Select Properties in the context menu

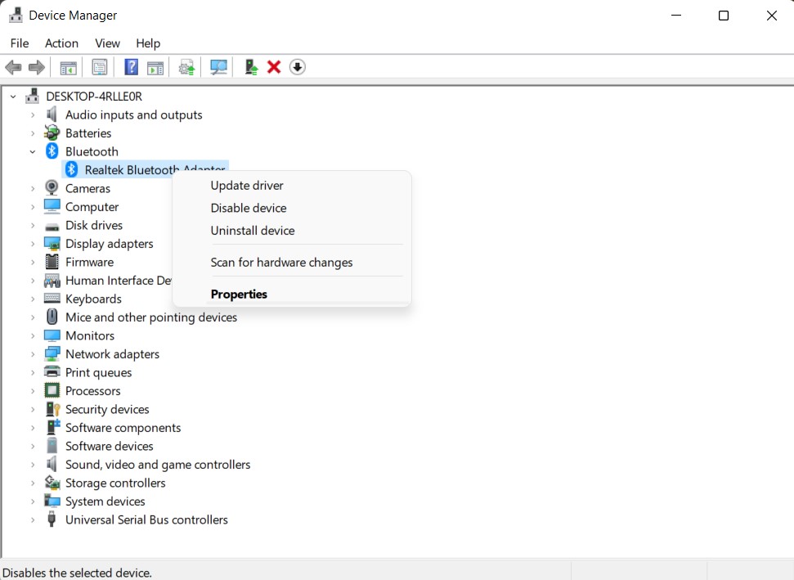click(239, 294)
